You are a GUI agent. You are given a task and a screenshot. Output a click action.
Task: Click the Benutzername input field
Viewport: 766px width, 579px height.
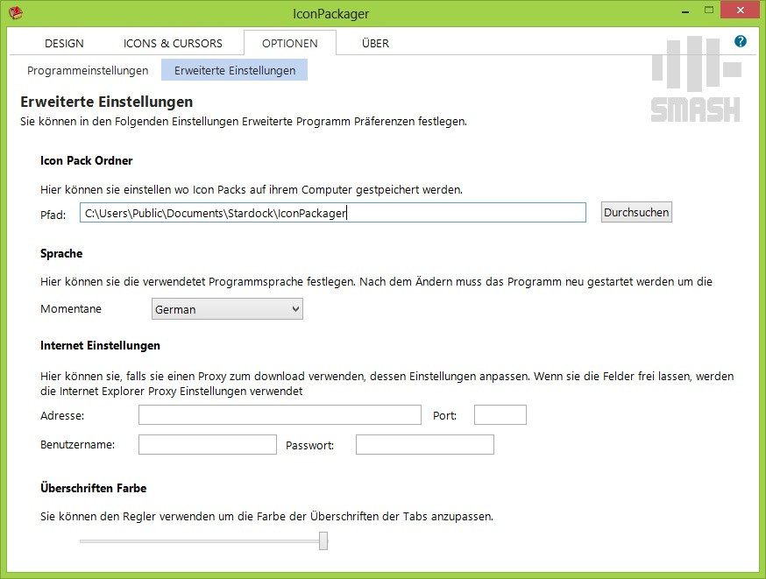(208, 445)
